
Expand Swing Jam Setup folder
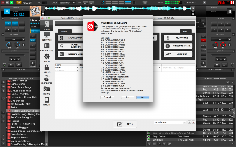click(6, 141)
